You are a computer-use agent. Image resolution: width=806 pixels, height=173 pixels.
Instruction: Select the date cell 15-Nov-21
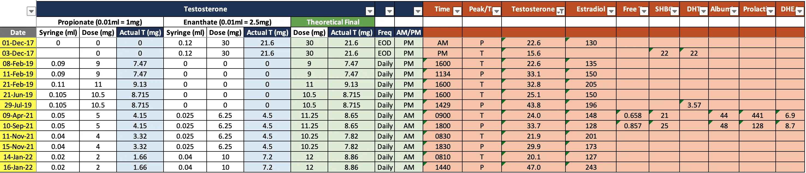pyautogui.click(x=18, y=147)
